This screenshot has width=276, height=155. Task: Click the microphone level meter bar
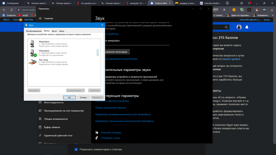tap(98, 53)
